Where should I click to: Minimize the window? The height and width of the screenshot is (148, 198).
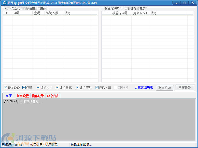pyautogui.click(x=176, y=3)
